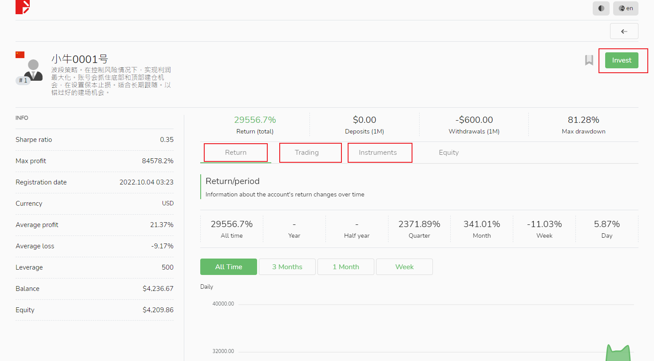This screenshot has width=654, height=361.
Task: Select the 3 Months chart range
Action: (287, 267)
